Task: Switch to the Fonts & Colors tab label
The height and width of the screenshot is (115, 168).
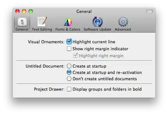Action: coord(68,29)
